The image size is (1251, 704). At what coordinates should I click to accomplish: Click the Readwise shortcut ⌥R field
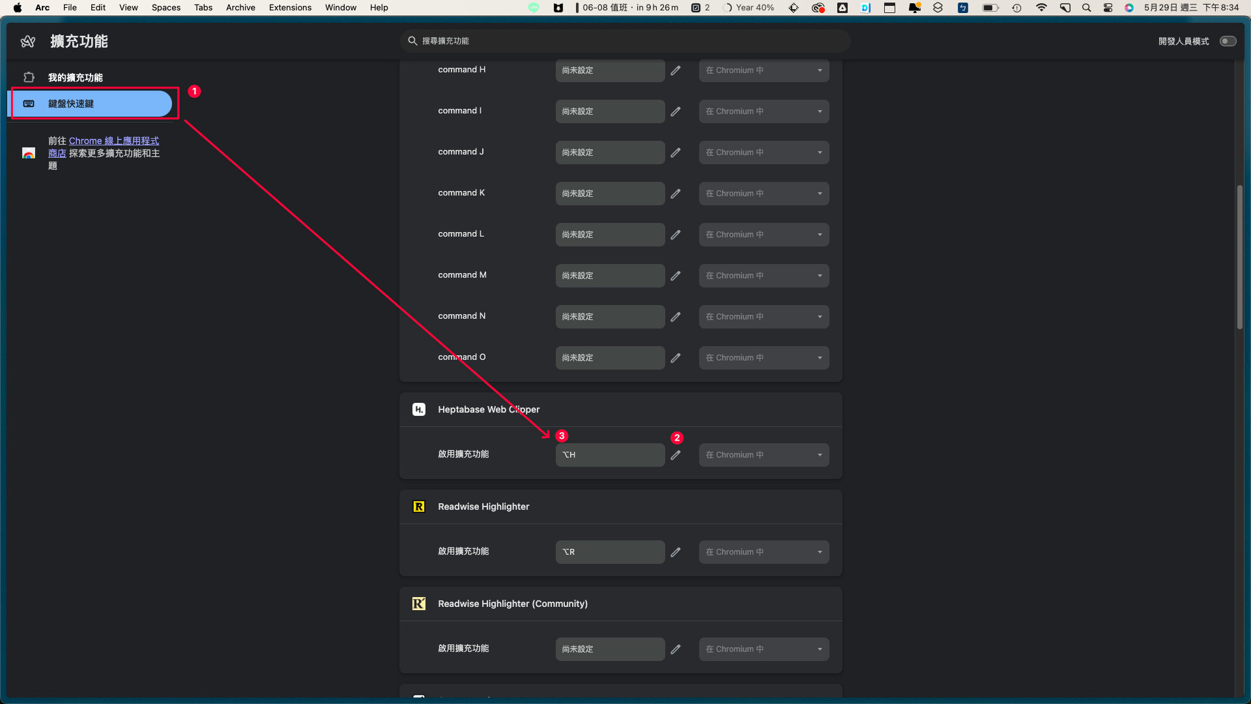coord(609,551)
